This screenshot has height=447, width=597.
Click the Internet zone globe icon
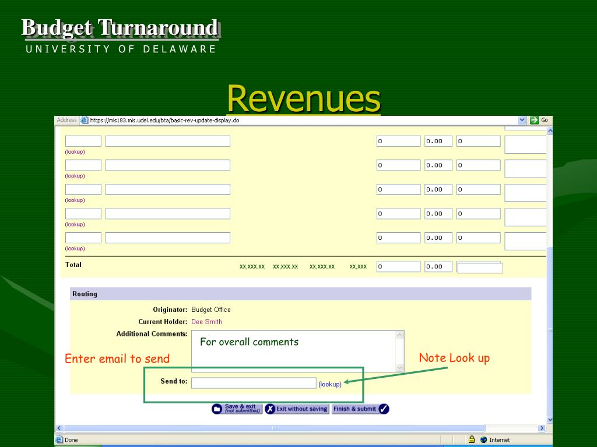483,440
